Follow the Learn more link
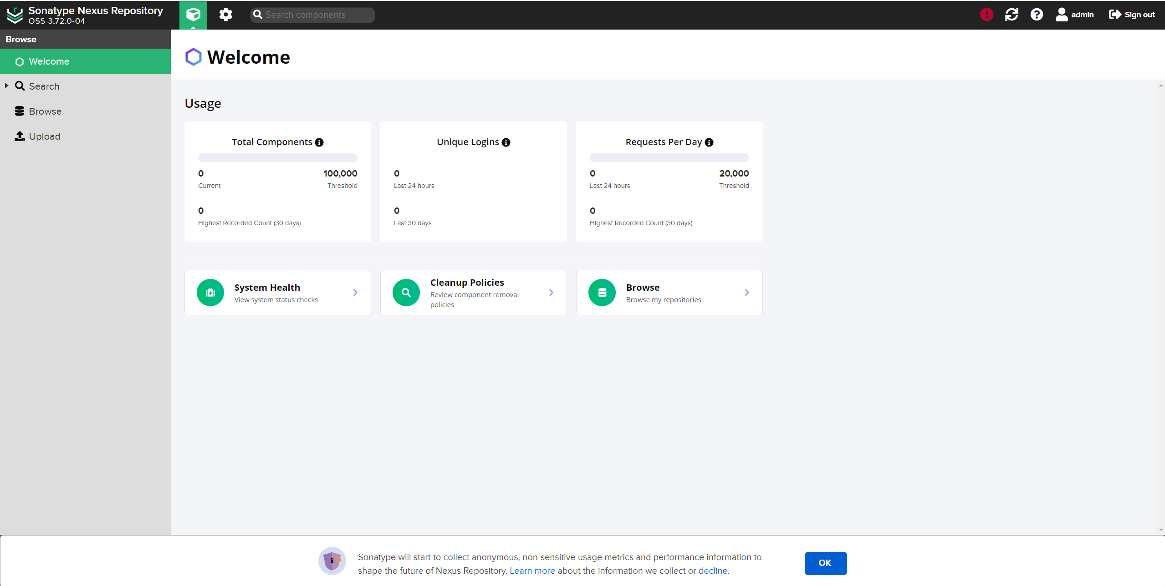Screen dimensions: 1165x586 [532, 571]
